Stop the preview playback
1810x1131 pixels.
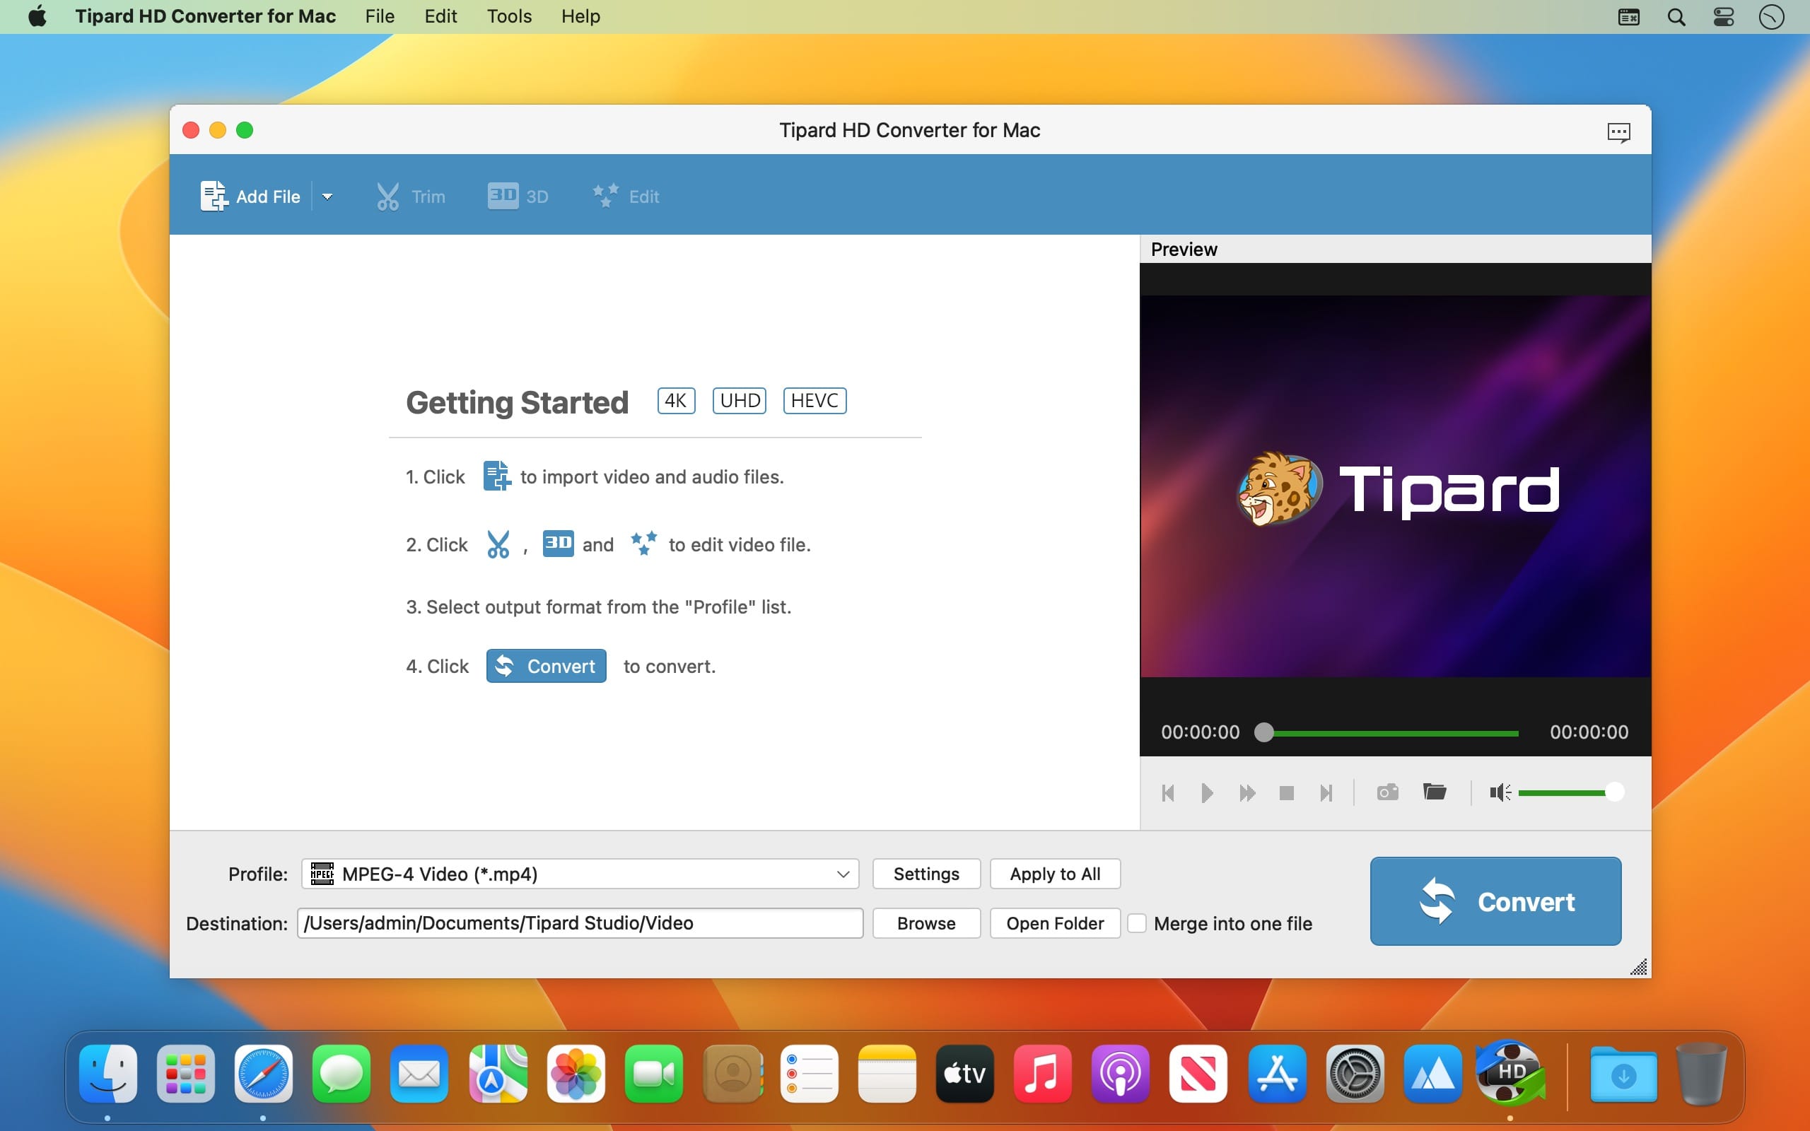pos(1287,793)
